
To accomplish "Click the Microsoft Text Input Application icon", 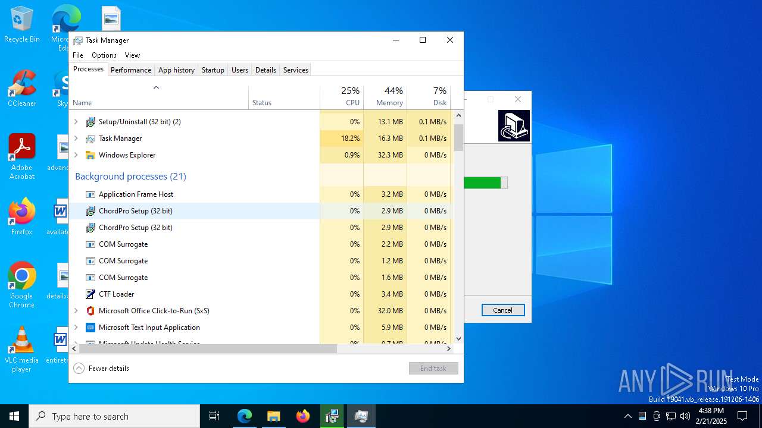I will click(x=90, y=328).
